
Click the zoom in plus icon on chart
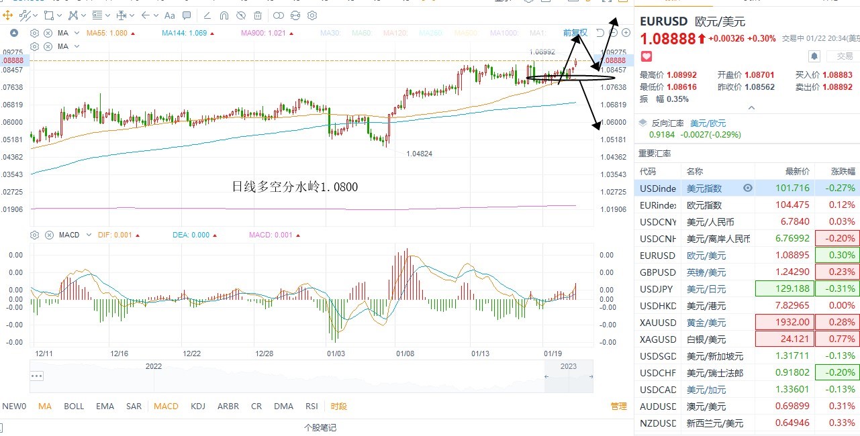626,32
